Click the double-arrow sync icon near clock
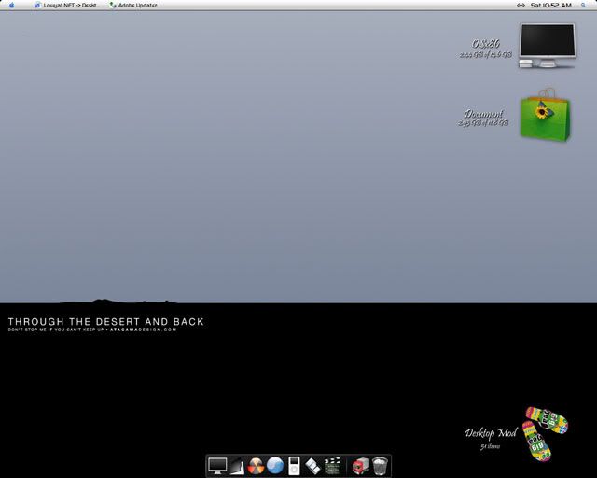 point(521,5)
